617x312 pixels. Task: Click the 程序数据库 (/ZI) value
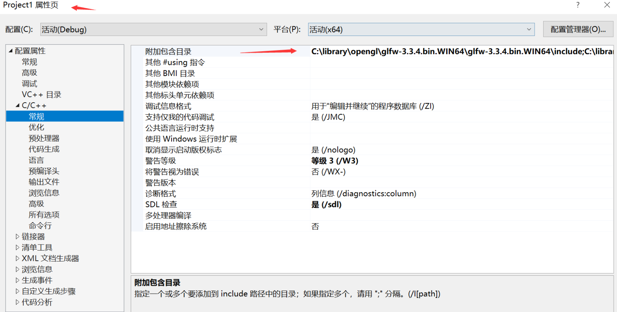(x=373, y=106)
